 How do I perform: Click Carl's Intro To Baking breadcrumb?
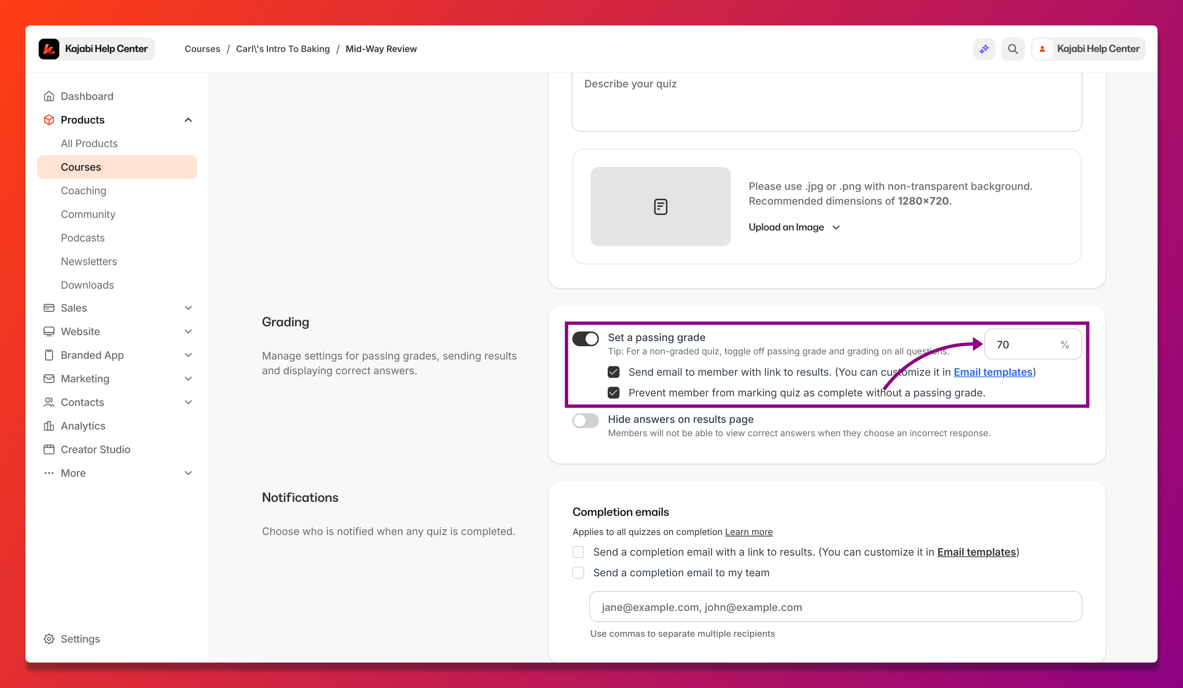coord(283,49)
